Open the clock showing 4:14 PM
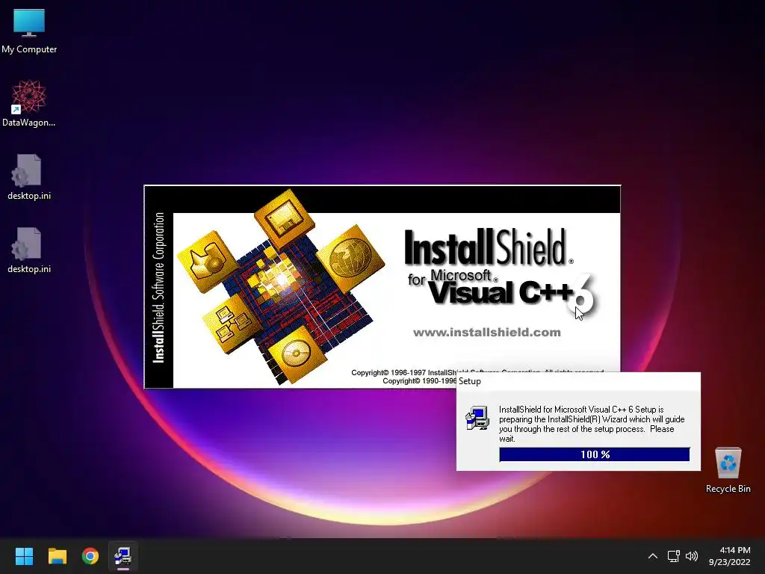765x574 pixels. [x=729, y=556]
